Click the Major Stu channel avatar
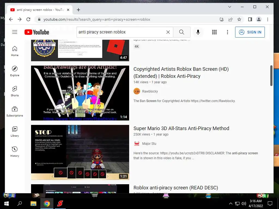Viewport: 279px width, 209px height. pos(137,144)
